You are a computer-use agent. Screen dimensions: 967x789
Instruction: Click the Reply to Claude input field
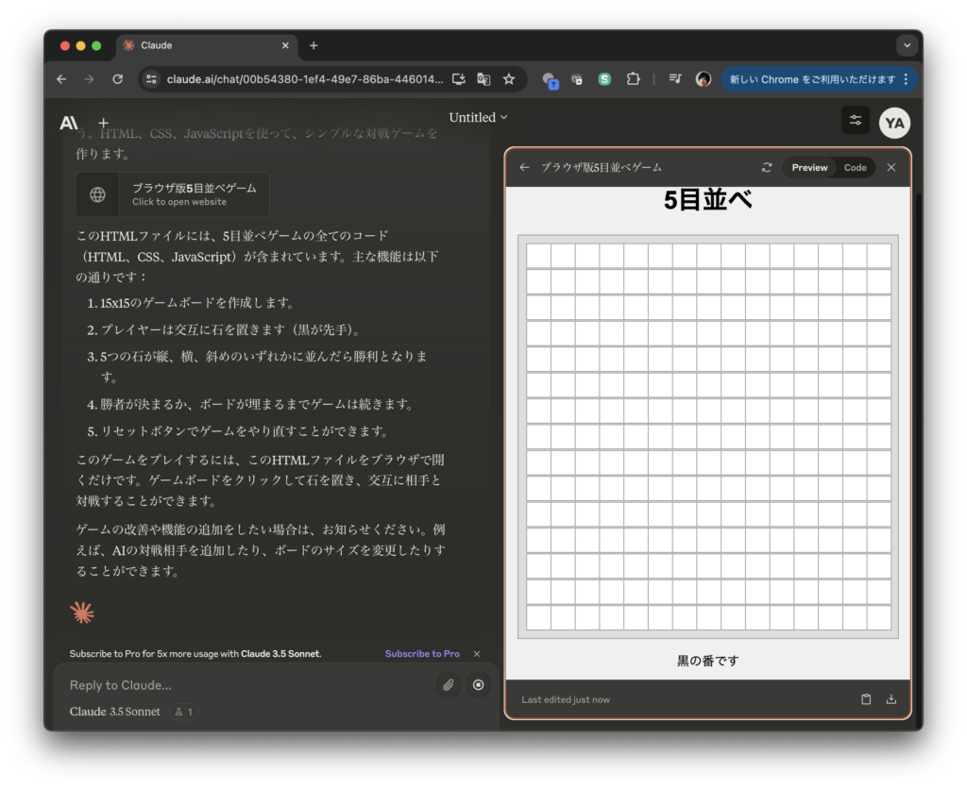coord(246,685)
